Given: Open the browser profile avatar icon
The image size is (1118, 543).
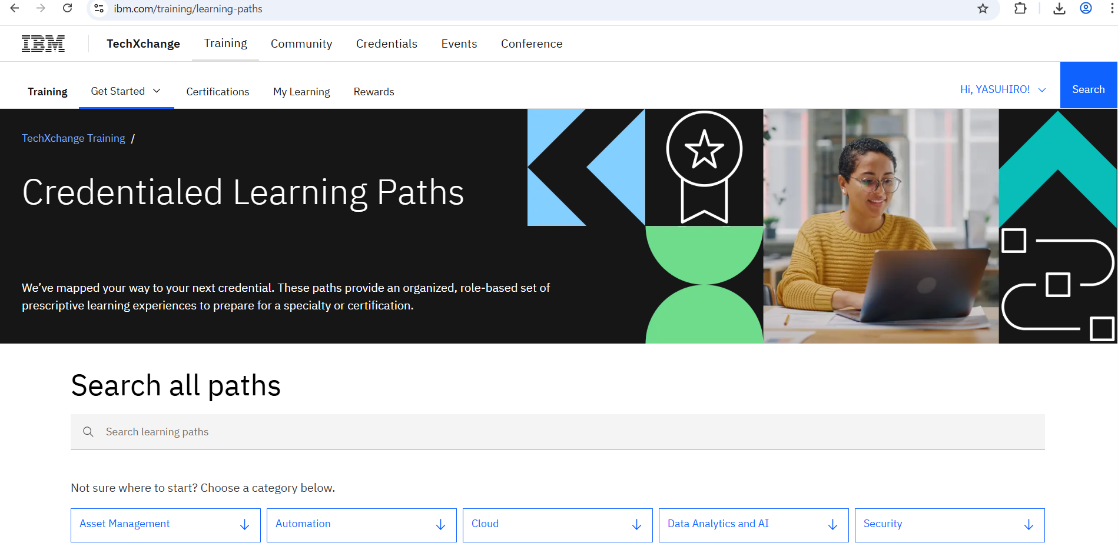Looking at the screenshot, I should (1086, 8).
